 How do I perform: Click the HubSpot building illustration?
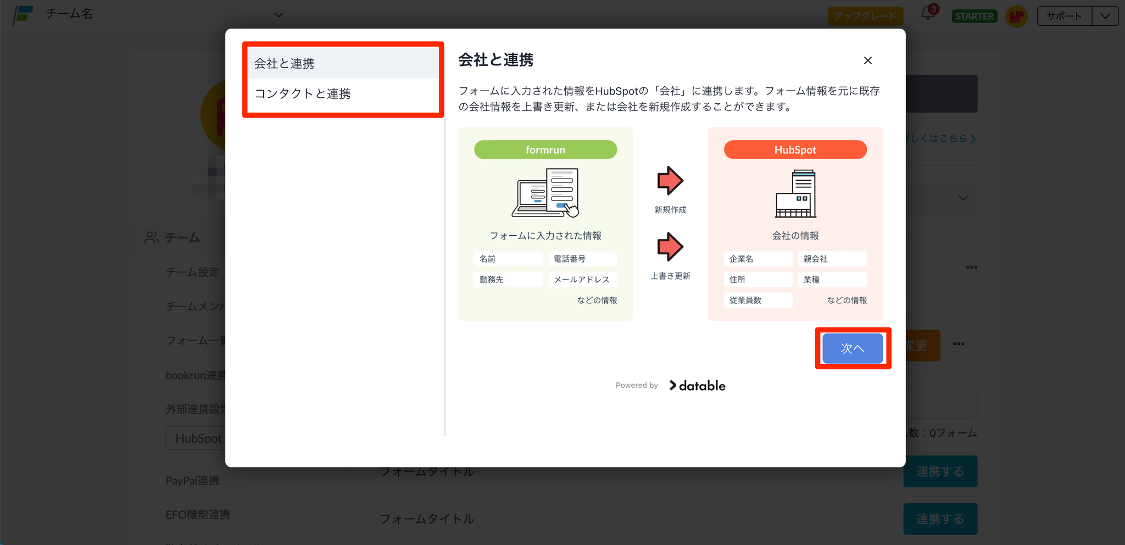click(x=795, y=194)
